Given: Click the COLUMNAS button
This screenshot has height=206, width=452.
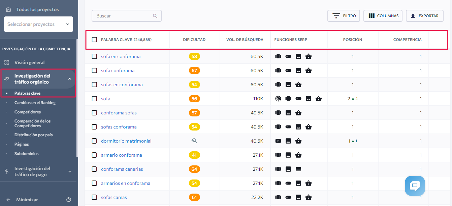Looking at the screenshot, I should 383,16.
